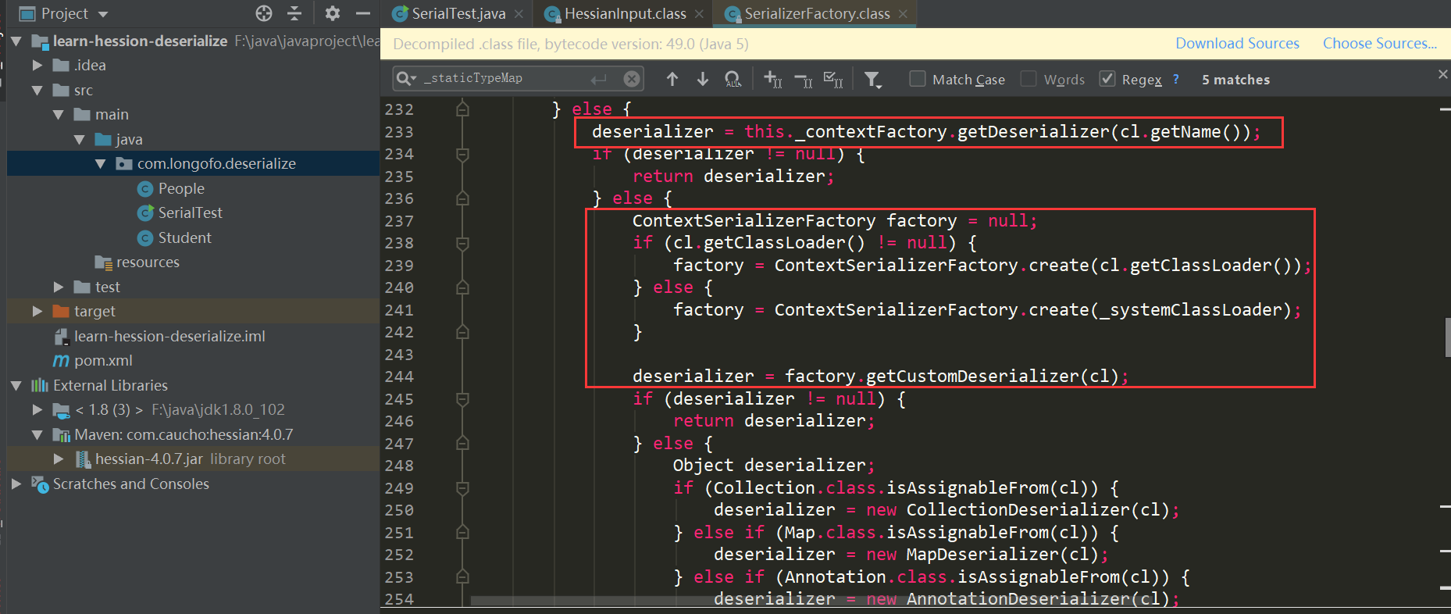Go to the next search occurrence
Screen dimensions: 1451x614
click(x=702, y=79)
